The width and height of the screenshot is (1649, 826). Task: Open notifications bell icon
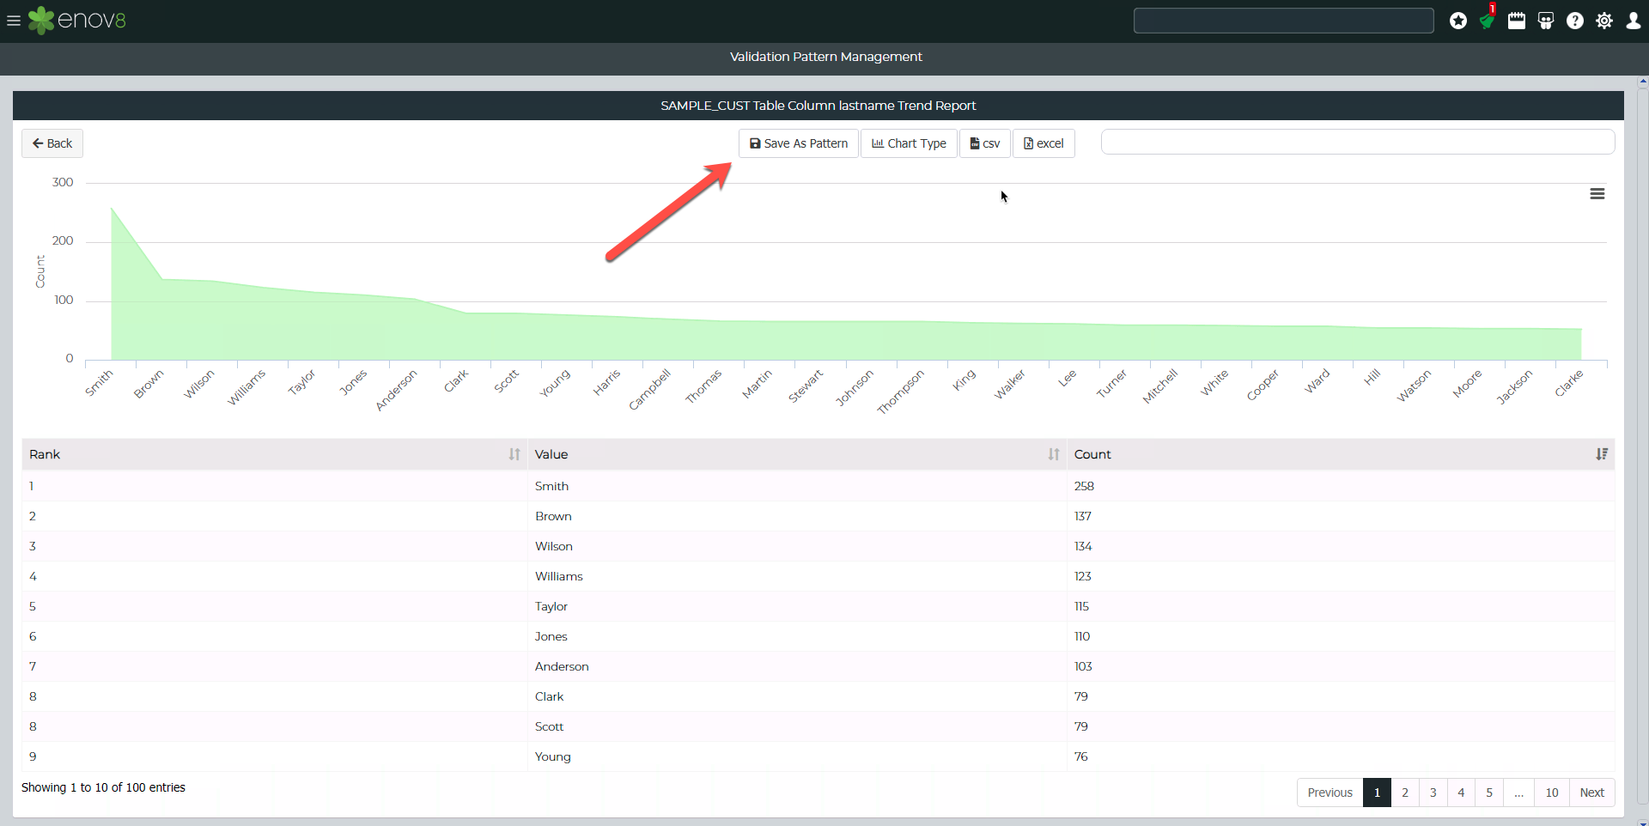point(1488,19)
